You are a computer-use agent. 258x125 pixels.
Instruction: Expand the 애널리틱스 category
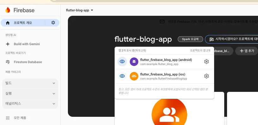point(30,104)
